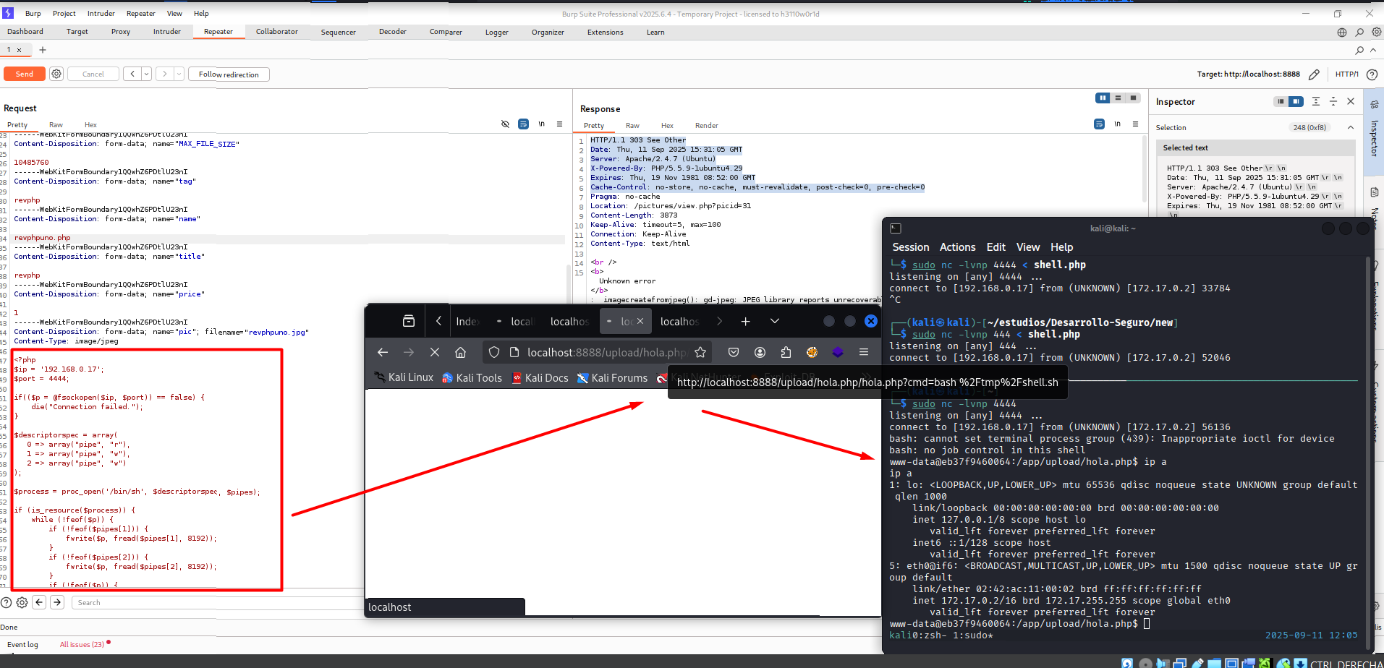1384x668 pixels.
Task: Switch Request view to Raw
Action: click(x=56, y=125)
